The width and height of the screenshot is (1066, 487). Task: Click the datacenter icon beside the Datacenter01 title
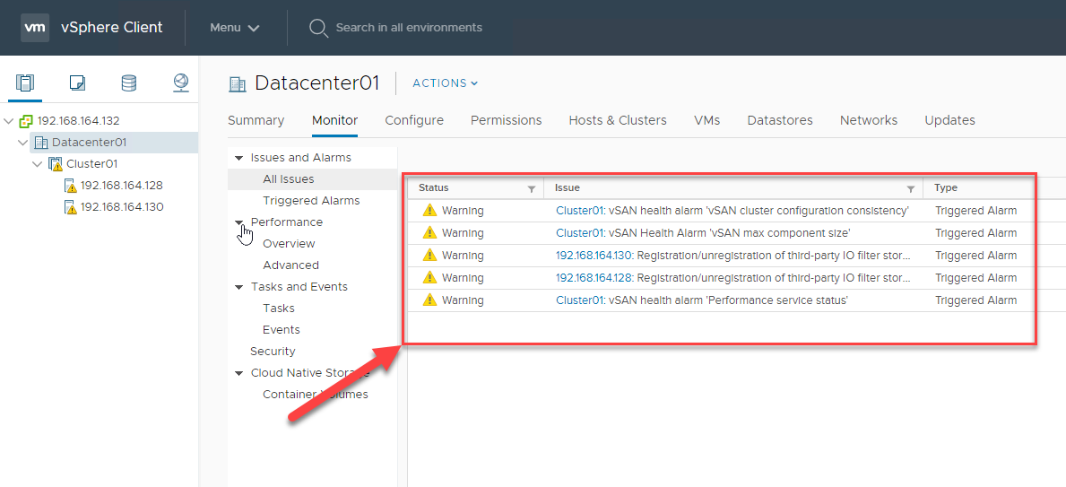238,83
